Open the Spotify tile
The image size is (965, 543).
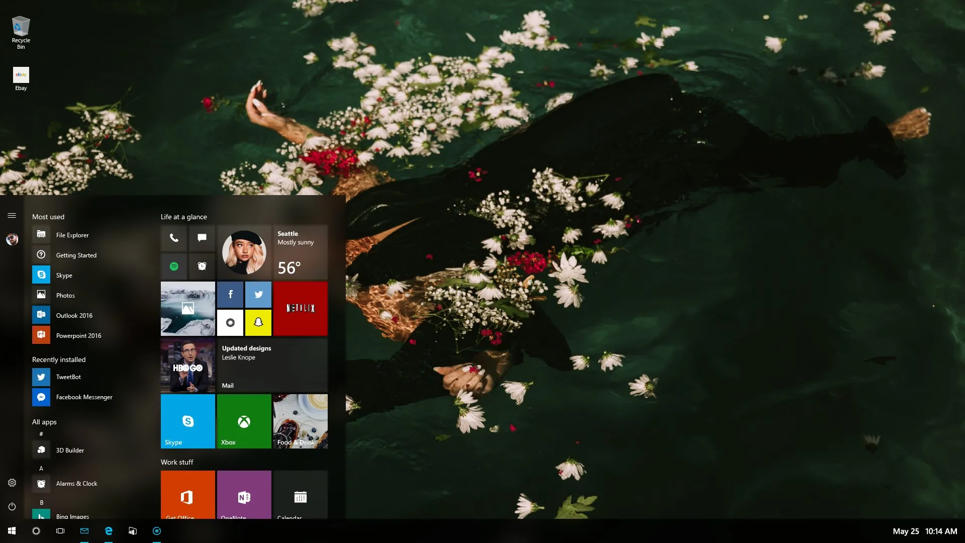(x=173, y=266)
